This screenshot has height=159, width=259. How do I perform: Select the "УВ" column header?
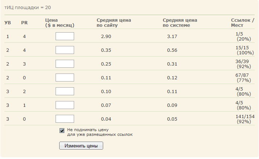[8, 23]
